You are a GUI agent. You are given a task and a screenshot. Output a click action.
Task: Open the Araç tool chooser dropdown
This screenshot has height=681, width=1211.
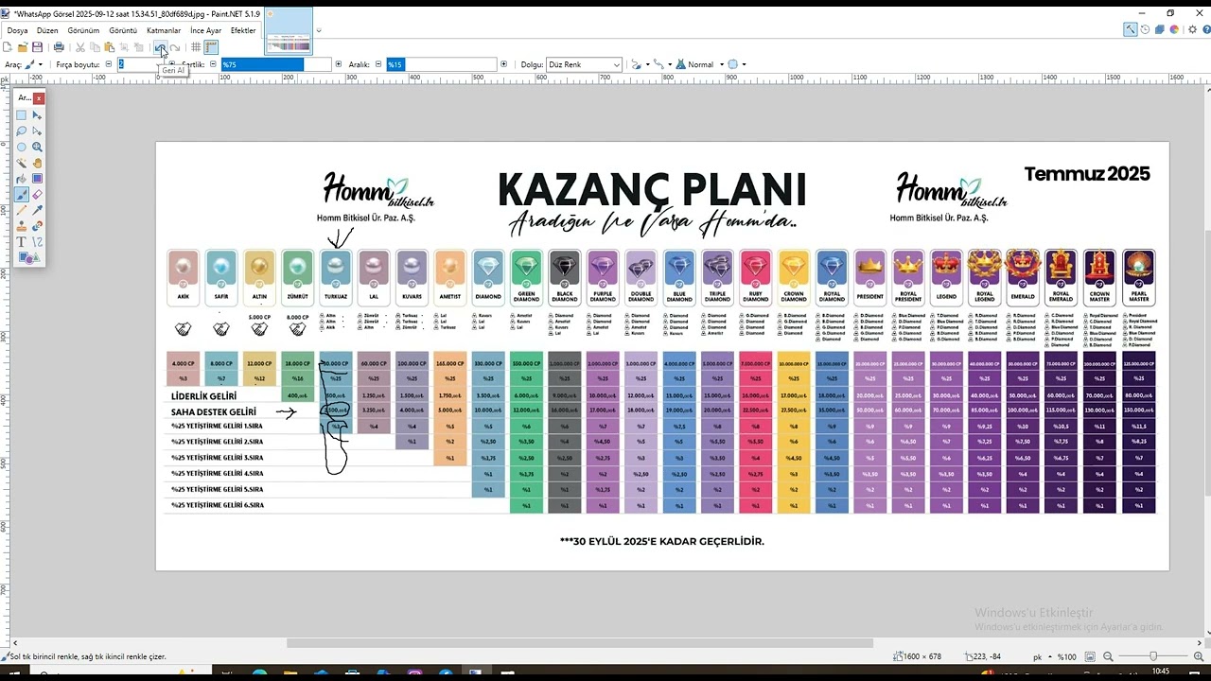pos(33,64)
